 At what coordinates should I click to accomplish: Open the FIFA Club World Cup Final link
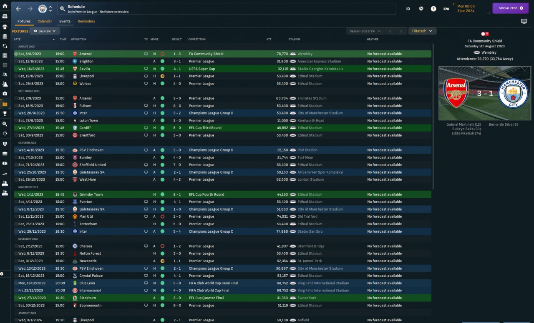pos(209,291)
